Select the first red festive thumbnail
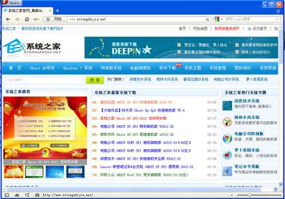Screen dimensions: 285x199 coord(13,172)
